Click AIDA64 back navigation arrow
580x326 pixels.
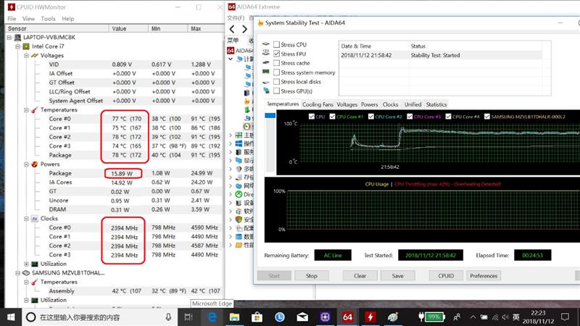(x=232, y=29)
